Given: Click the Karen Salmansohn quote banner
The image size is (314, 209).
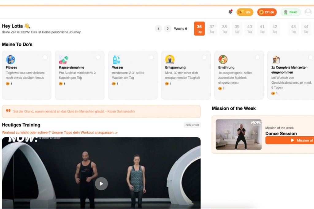Looking at the screenshot, I should tap(101, 112).
